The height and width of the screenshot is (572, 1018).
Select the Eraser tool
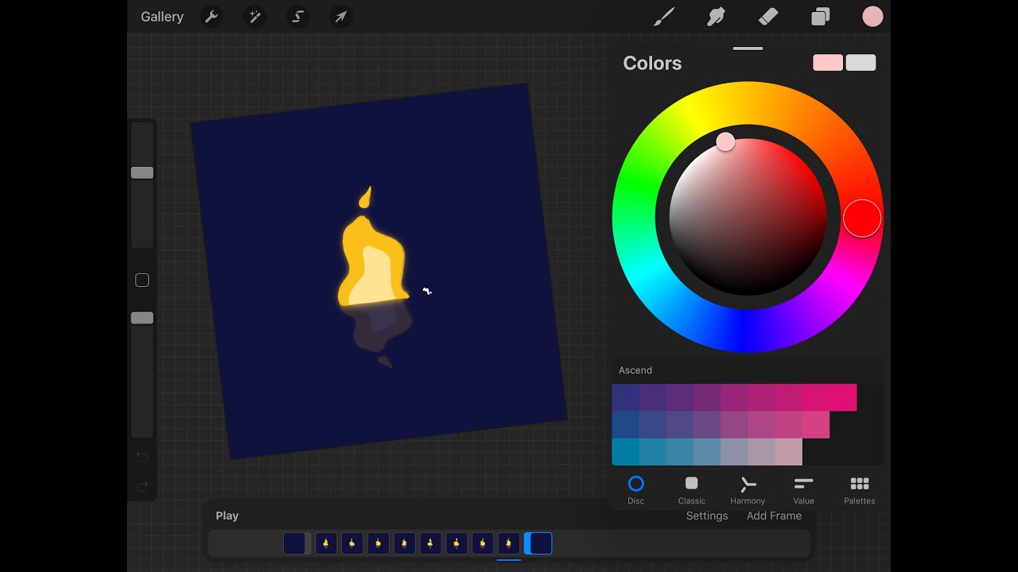pyautogui.click(x=768, y=17)
